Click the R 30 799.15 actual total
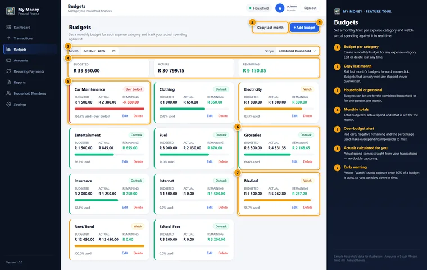Viewport: 427px width, 270px height. (171, 71)
